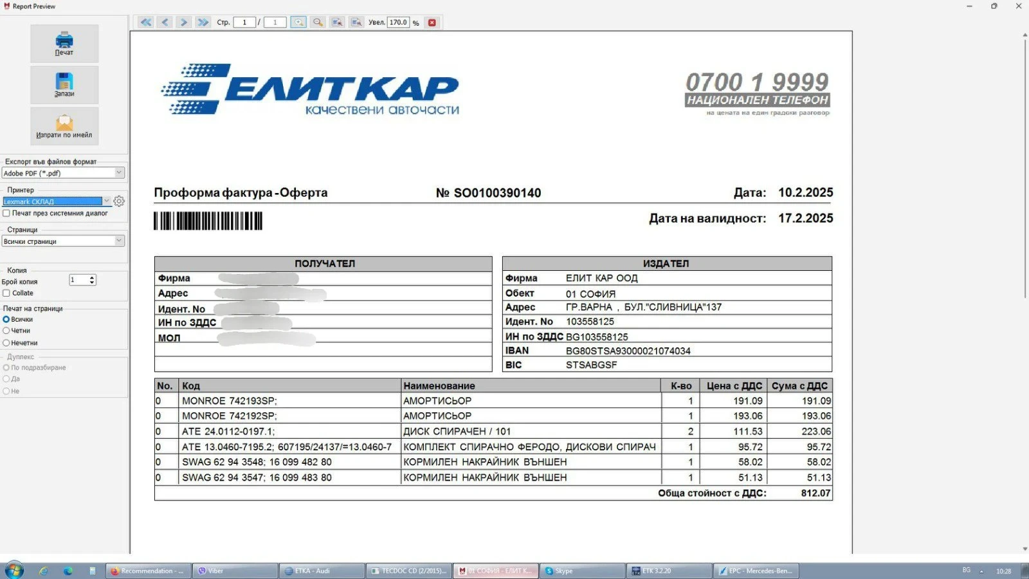Click the zoom out magnifier icon
The image size is (1029, 579).
pos(318,23)
